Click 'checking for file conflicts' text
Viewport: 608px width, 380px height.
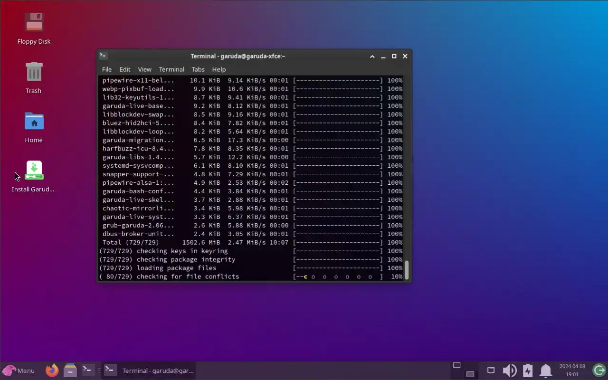[188, 277]
